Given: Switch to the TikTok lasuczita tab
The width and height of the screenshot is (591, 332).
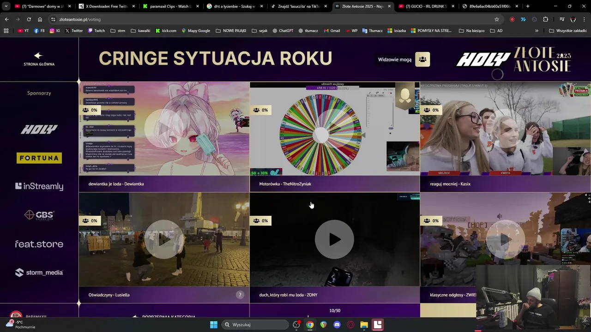Looking at the screenshot, I should pos(297,6).
